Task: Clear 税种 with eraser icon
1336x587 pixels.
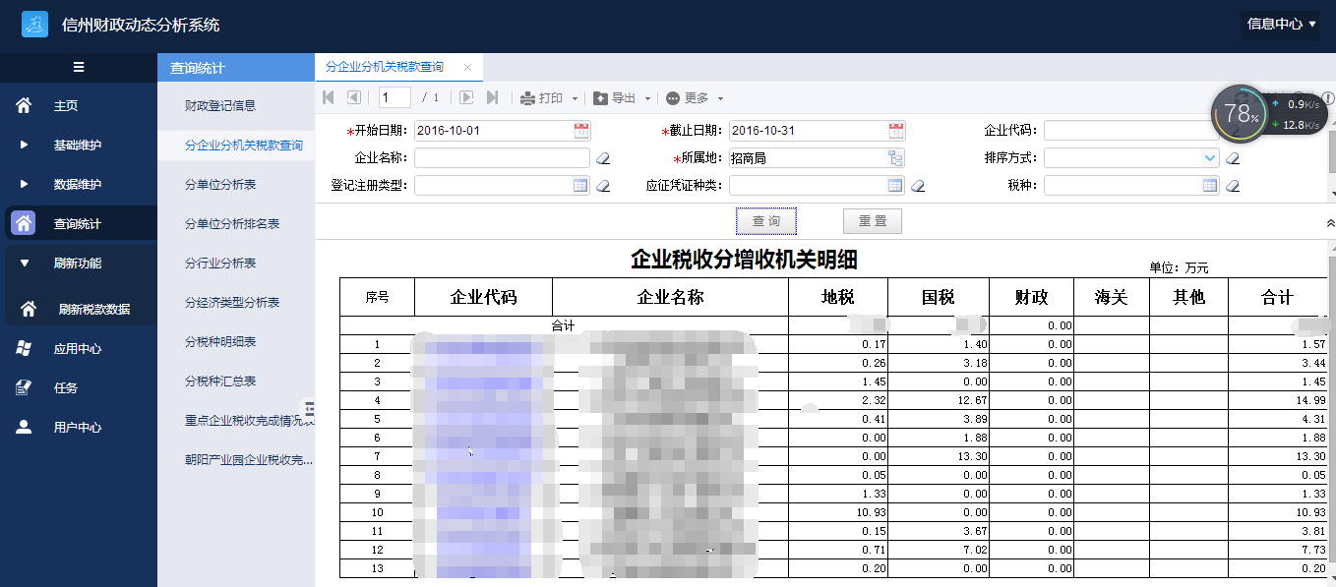Action: (1232, 185)
